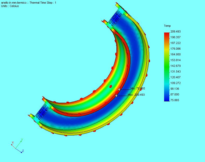205x162 pixels.
Task: Click the Y axis label on triad
Action: point(22,140)
